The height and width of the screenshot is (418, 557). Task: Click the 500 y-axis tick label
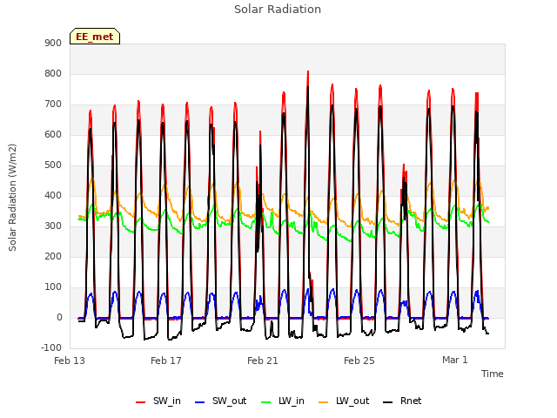53,165
